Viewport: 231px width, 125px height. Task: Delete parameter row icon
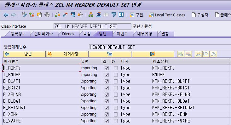[x=188, y=54]
